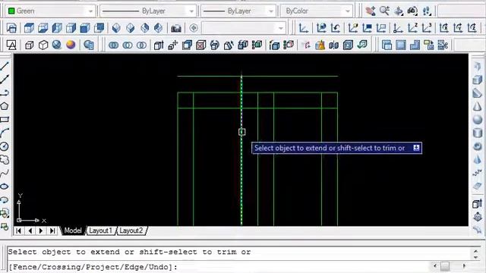This screenshot has height=273, width=486.
Task: Click the Union solids icon
Action: point(113,45)
